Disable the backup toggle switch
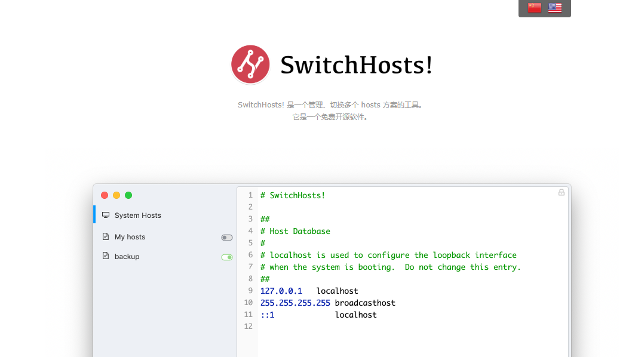The width and height of the screenshot is (632, 357). (227, 257)
